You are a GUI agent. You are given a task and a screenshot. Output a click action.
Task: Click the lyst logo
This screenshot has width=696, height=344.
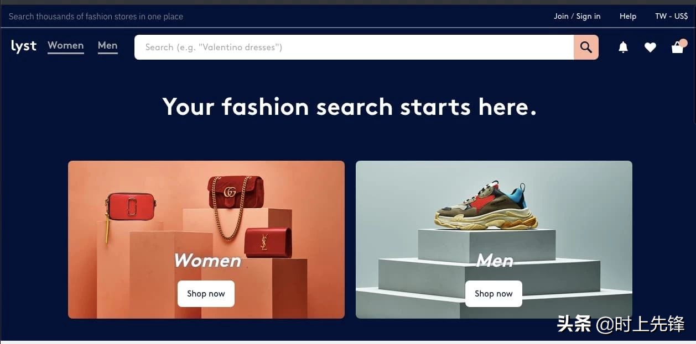pos(24,46)
